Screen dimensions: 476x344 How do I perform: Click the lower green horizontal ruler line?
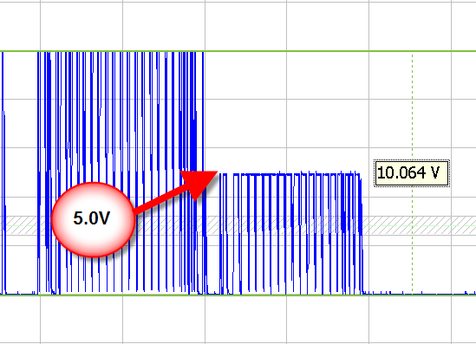pos(238,295)
